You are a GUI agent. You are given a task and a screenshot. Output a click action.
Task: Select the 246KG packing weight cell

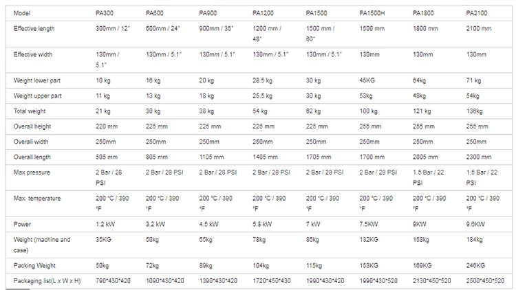tap(475, 265)
